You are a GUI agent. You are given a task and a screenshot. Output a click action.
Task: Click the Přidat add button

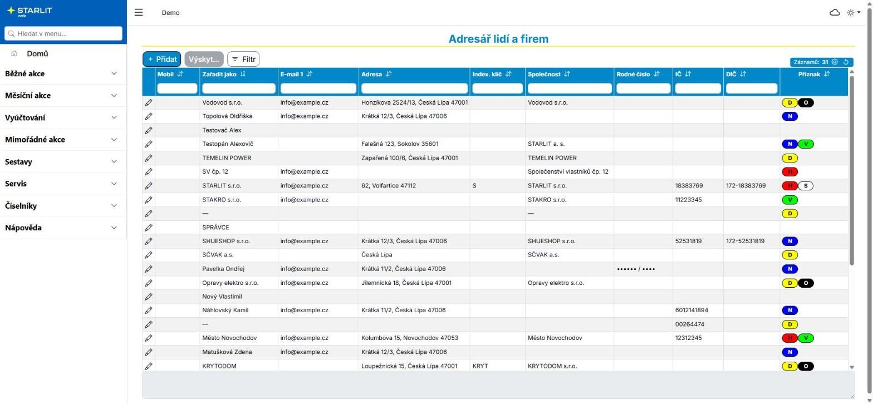tap(162, 59)
